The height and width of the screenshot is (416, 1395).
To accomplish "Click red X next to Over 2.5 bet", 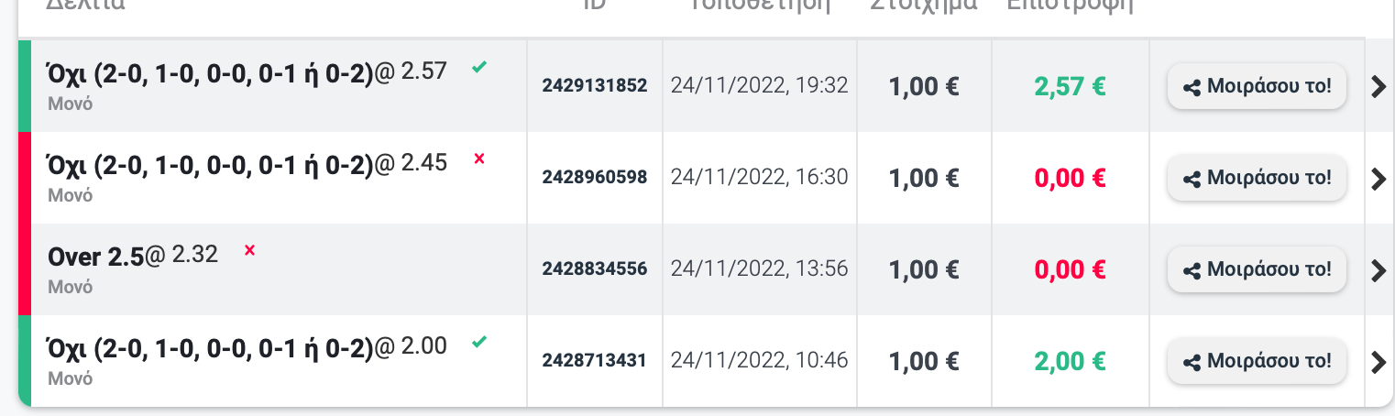I will click(x=249, y=250).
